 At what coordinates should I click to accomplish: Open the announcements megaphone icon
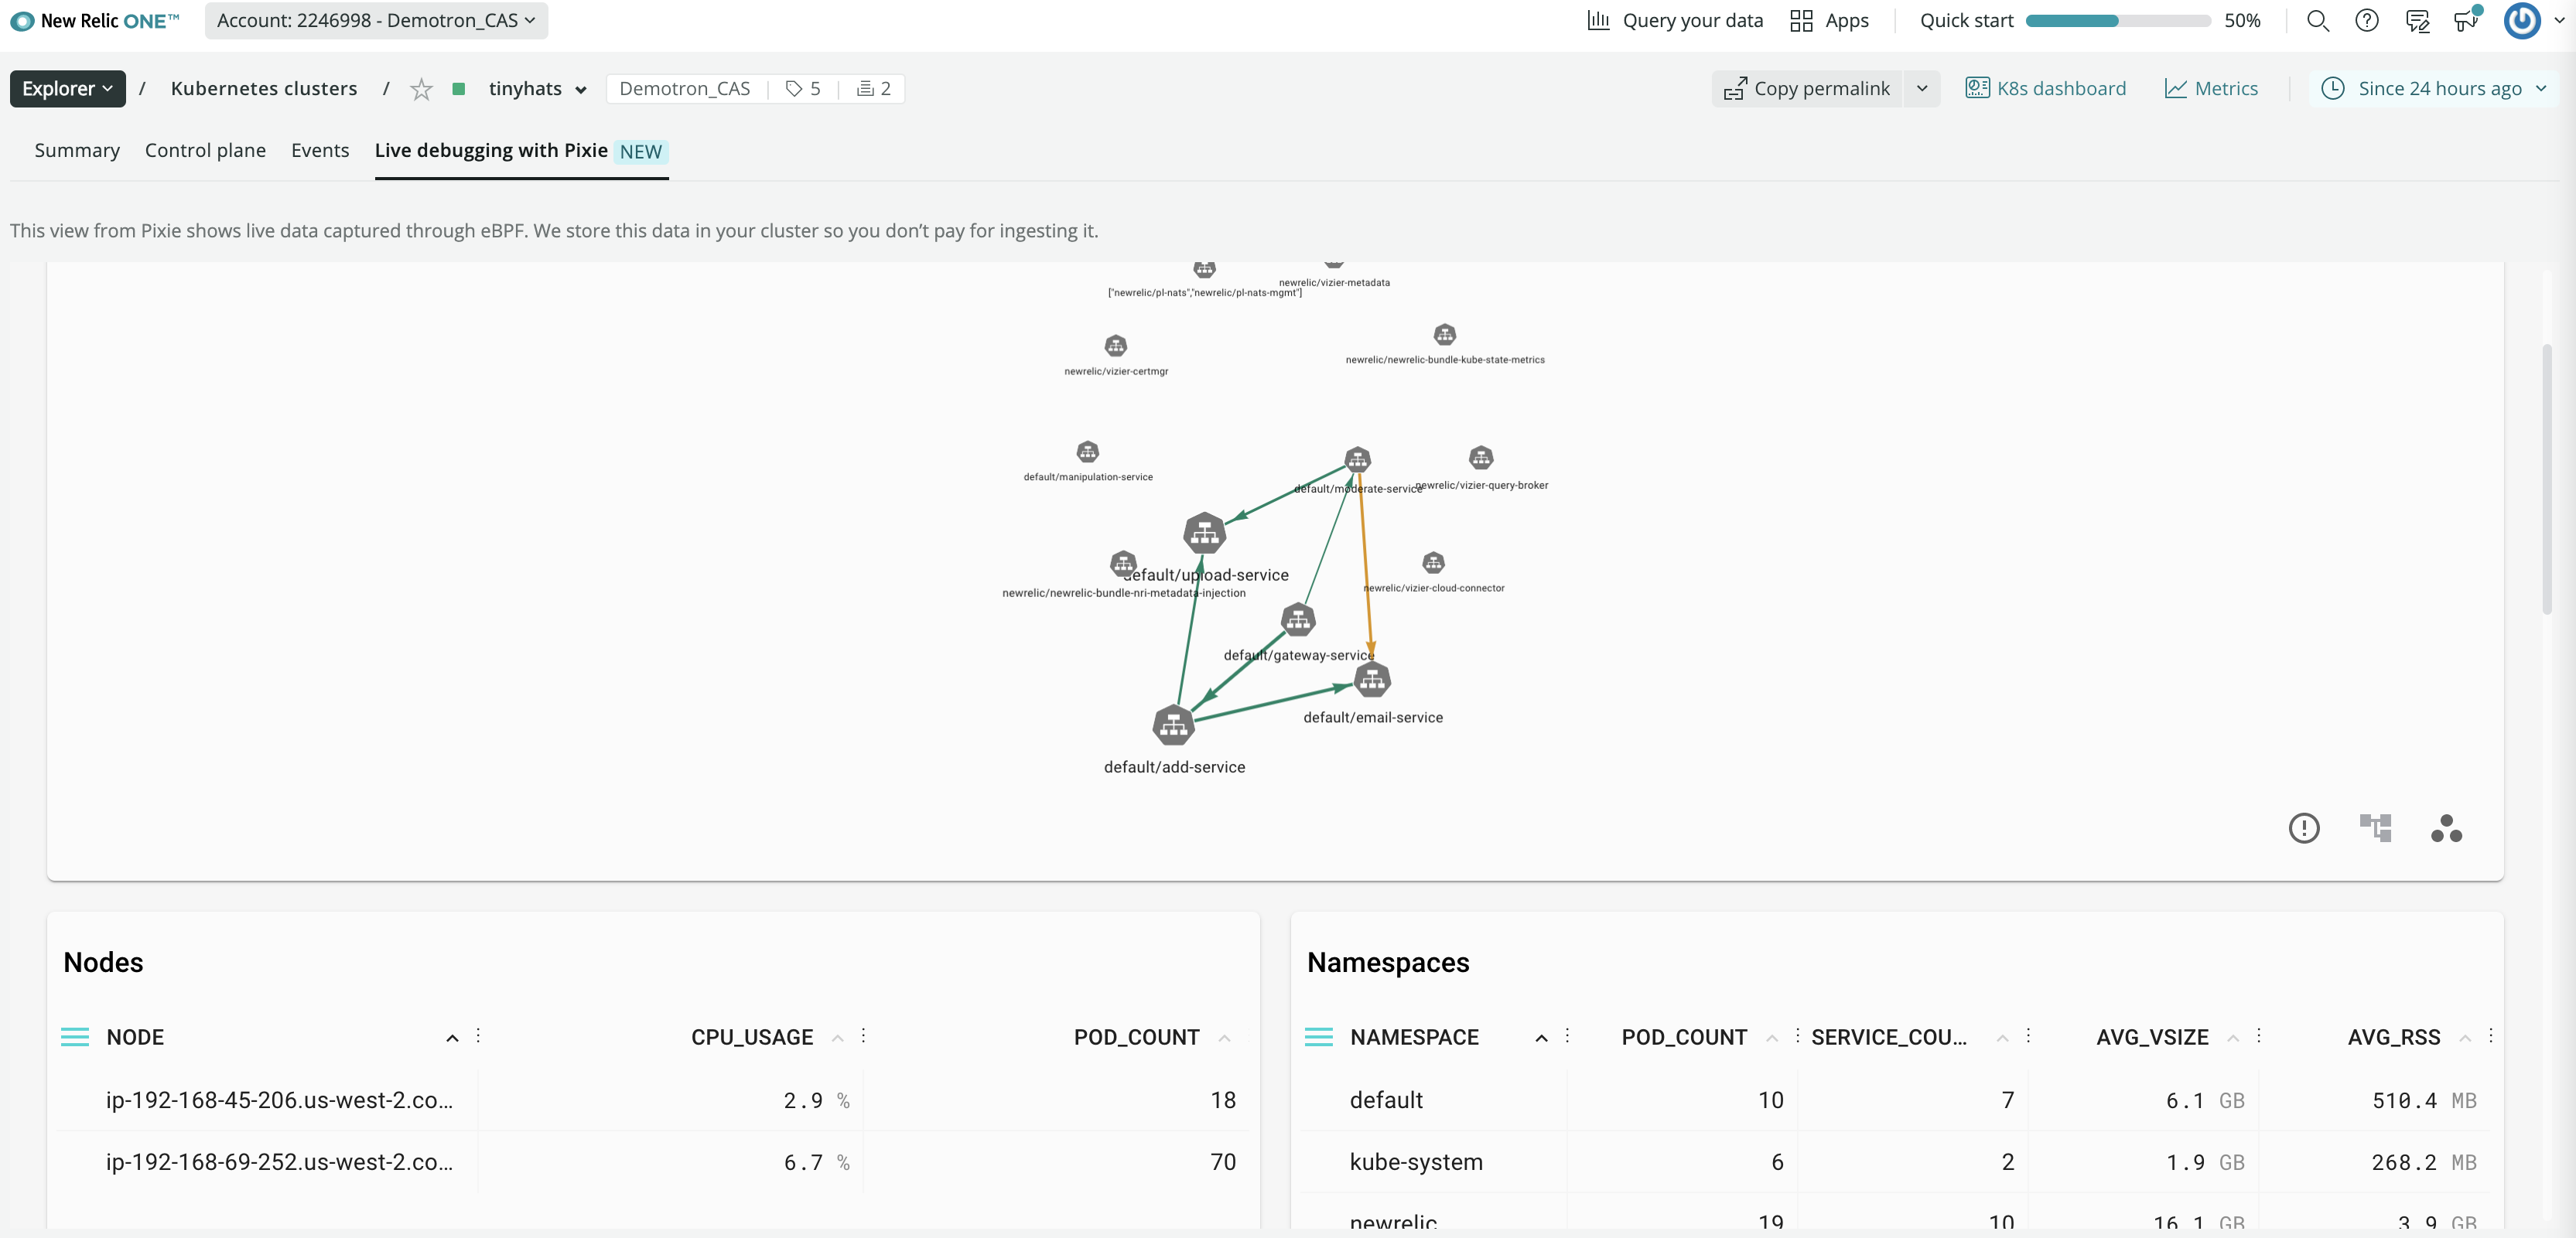coord(2466,20)
